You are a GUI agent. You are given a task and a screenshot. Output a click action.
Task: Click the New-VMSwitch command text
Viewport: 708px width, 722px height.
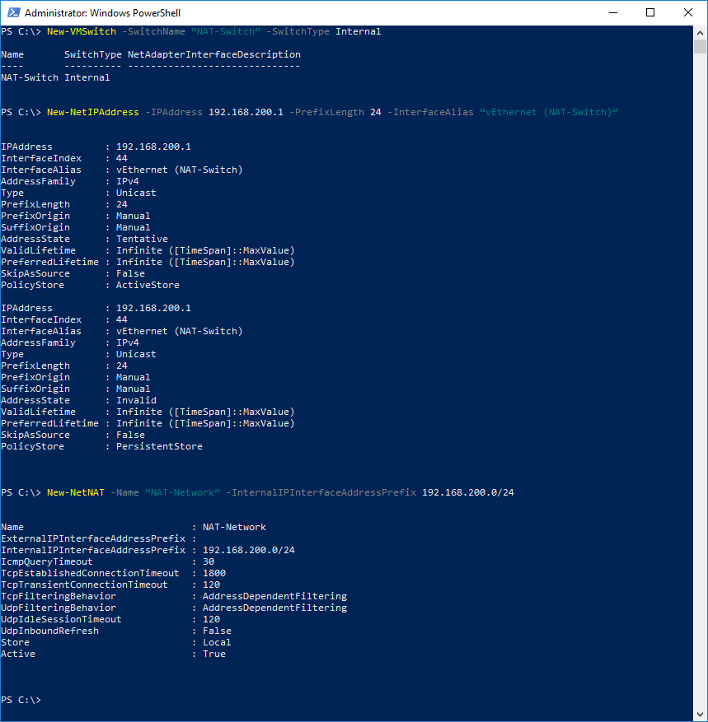click(82, 31)
